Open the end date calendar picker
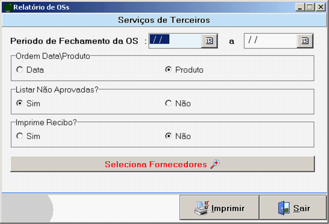This screenshot has width=329, height=224. click(x=305, y=41)
